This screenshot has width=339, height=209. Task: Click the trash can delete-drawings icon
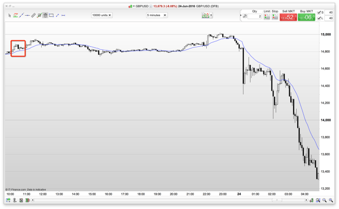point(45,16)
